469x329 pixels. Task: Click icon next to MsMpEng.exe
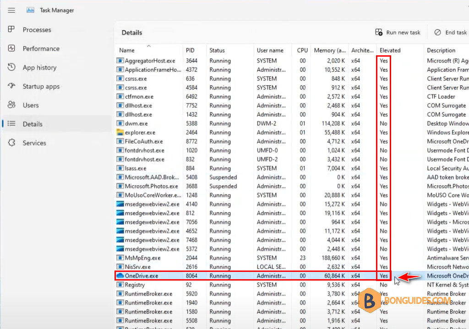(120, 258)
